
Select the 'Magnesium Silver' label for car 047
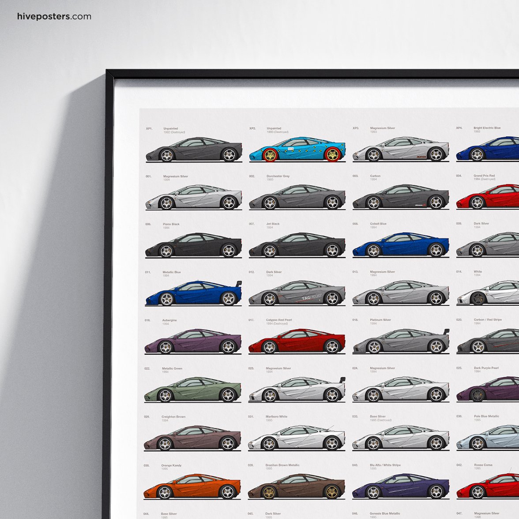[486, 513]
